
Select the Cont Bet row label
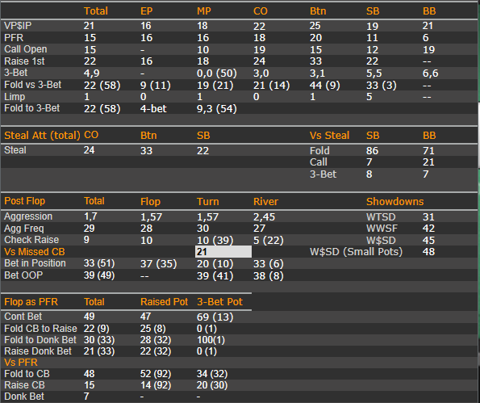coord(23,317)
